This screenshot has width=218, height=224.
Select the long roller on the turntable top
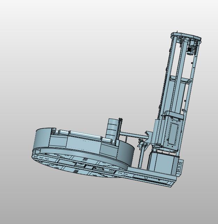click(x=85, y=135)
